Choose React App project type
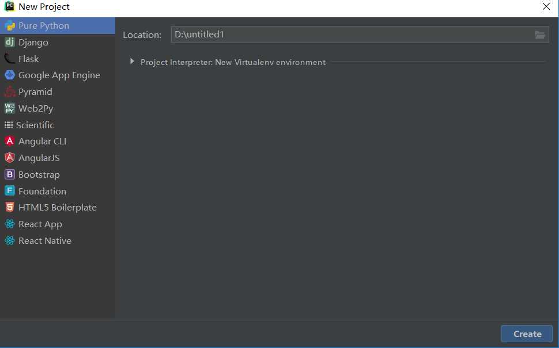The image size is (559, 348). click(x=58, y=224)
